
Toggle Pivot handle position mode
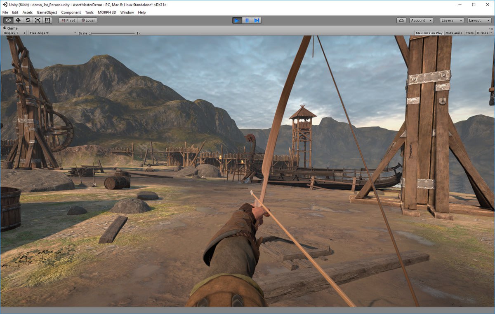click(x=68, y=20)
